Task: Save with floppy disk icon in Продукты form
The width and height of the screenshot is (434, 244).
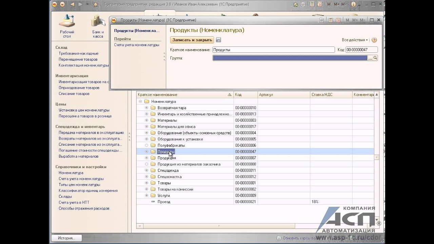Action: coord(218,40)
